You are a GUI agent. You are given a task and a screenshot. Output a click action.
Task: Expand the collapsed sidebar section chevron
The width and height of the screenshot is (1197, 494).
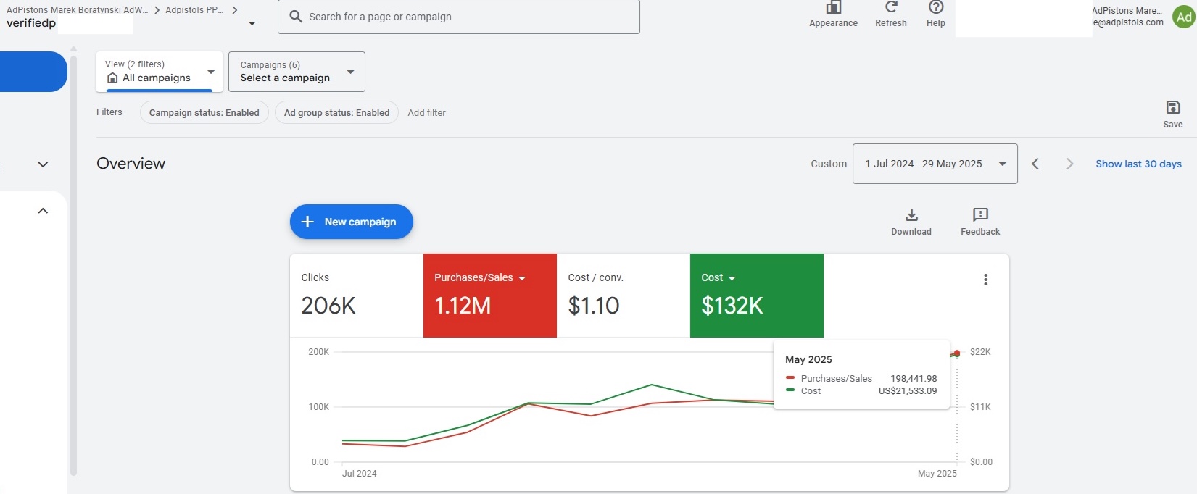(x=43, y=164)
